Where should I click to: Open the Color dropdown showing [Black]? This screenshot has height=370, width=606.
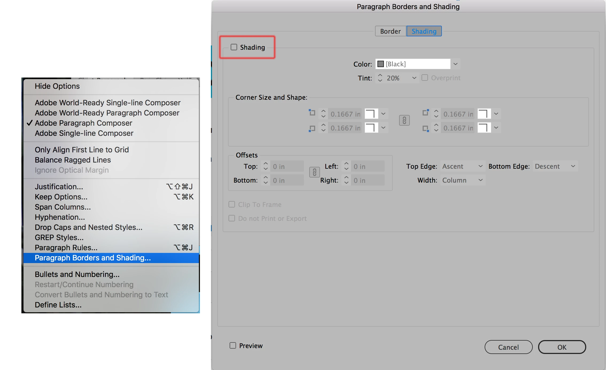coord(456,64)
